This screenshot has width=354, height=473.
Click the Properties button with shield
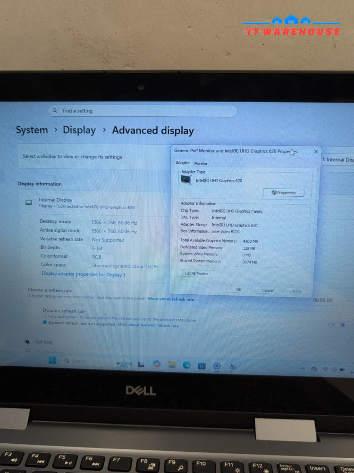(283, 193)
